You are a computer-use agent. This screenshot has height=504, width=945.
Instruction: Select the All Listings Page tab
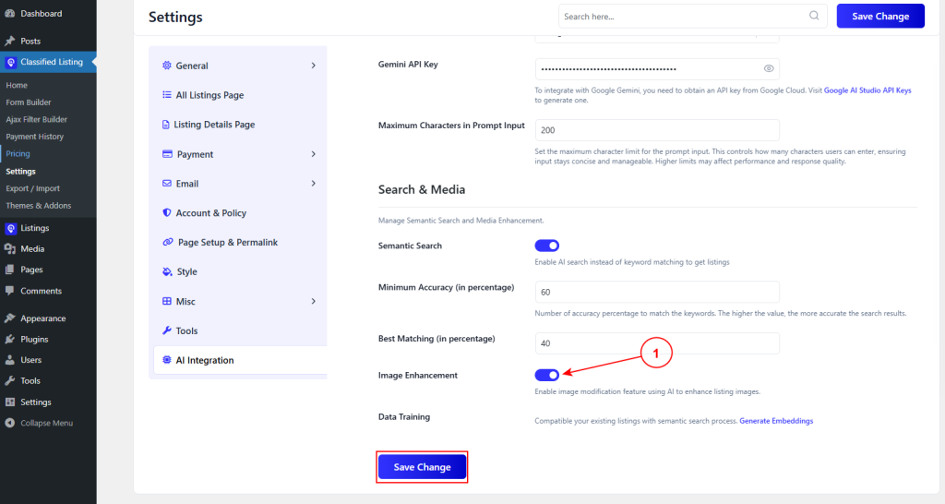click(x=238, y=95)
